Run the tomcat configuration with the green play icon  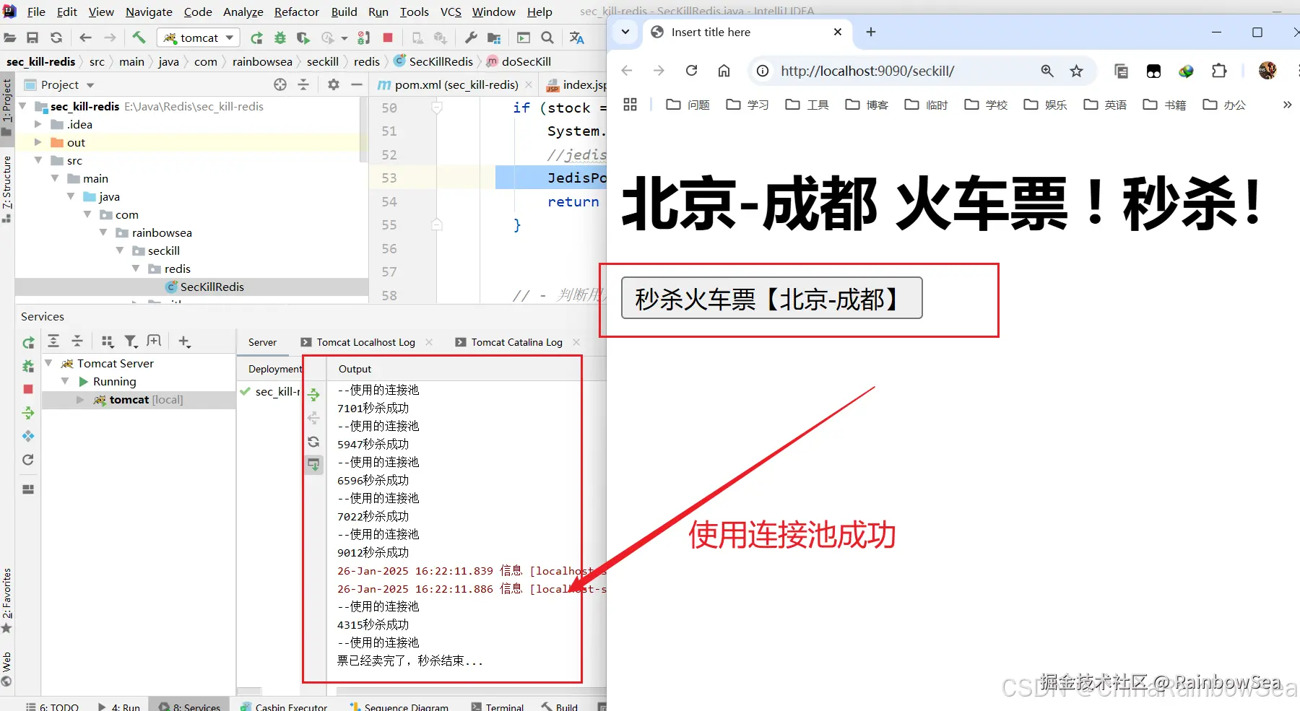coord(258,38)
